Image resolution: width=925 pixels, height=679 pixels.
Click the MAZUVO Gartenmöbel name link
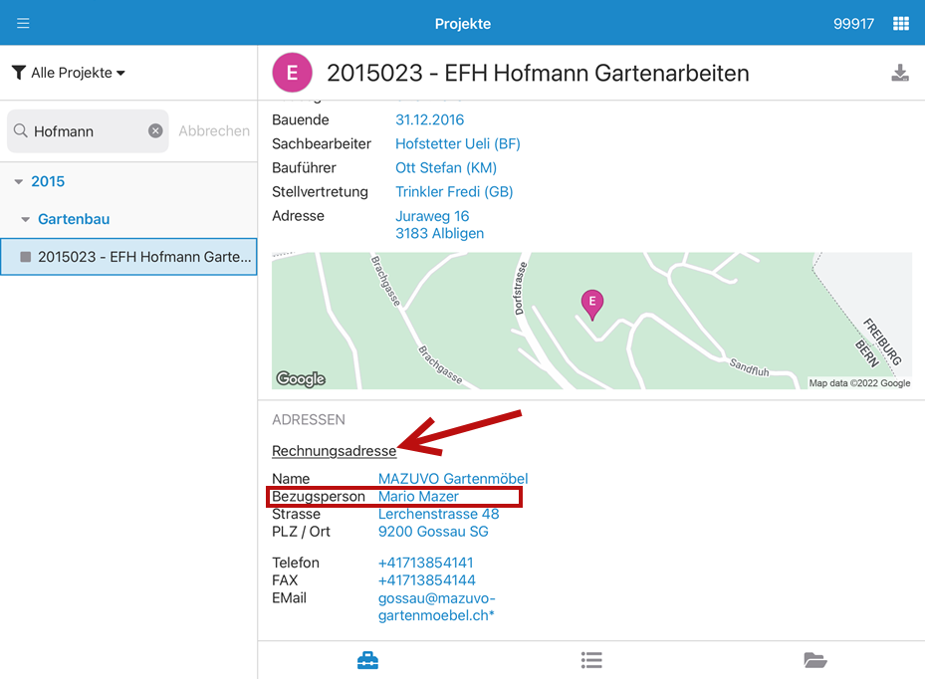[x=452, y=479]
